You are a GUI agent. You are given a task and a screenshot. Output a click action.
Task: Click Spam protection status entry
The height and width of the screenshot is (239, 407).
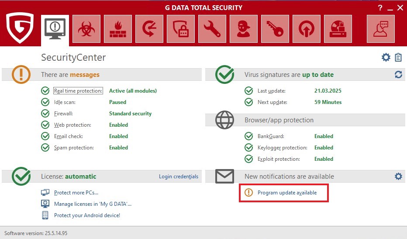point(74,148)
